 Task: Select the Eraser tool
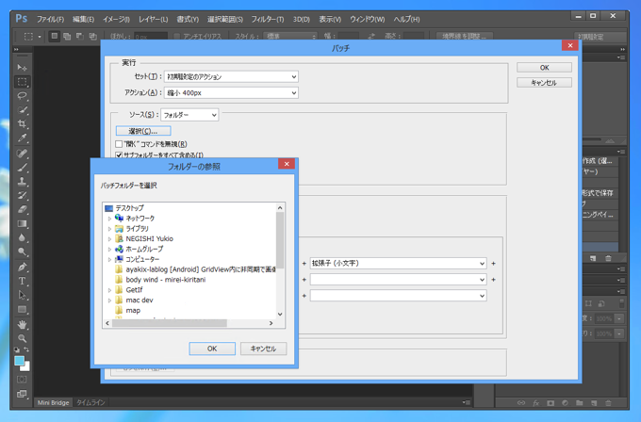(x=22, y=209)
